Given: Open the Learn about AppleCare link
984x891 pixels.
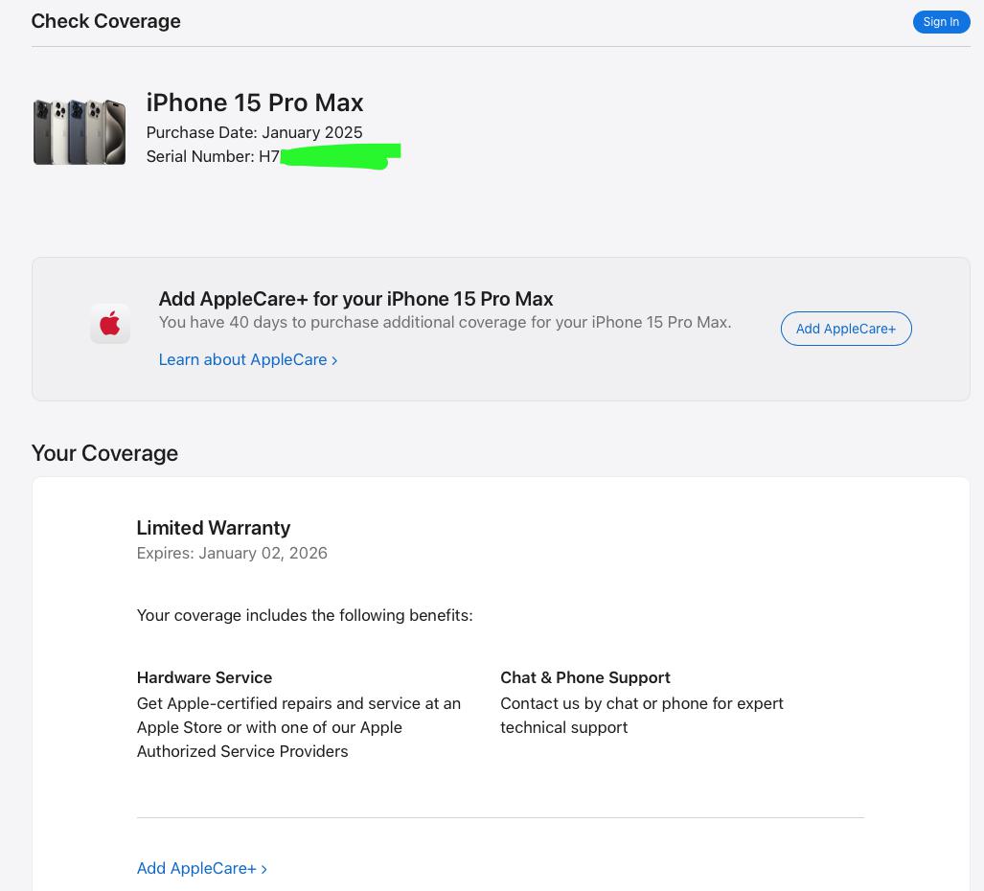Looking at the screenshot, I should click(248, 359).
